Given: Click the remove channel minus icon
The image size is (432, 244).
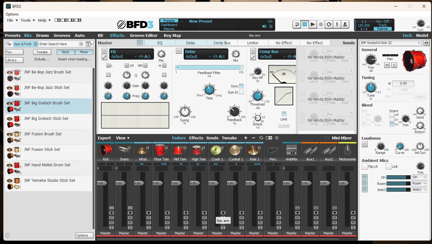Looking at the screenshot, I should pyautogui.click(x=253, y=138).
